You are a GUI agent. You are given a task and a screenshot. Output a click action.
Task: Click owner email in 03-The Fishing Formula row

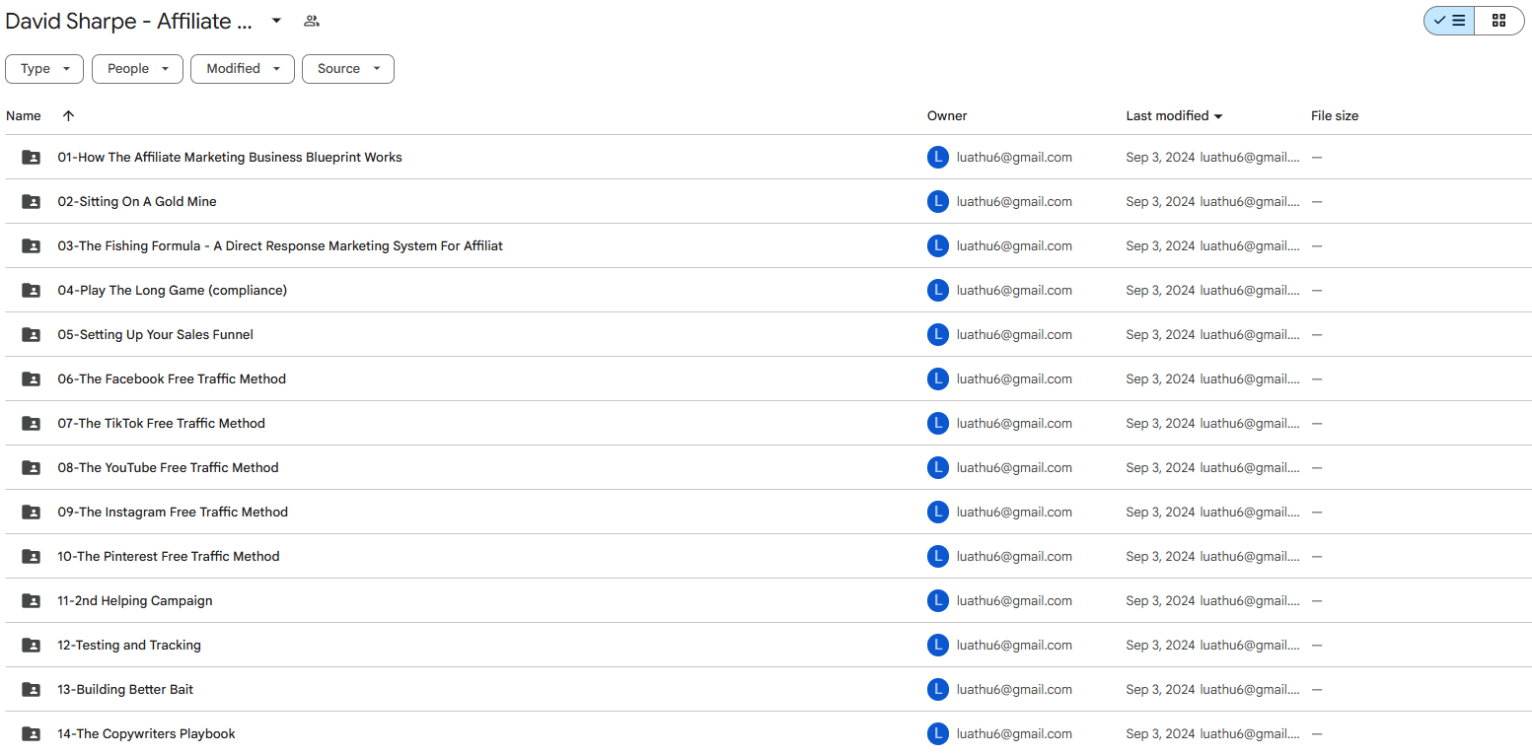(x=1014, y=246)
